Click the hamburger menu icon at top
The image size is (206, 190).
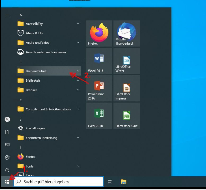click(7, 15)
